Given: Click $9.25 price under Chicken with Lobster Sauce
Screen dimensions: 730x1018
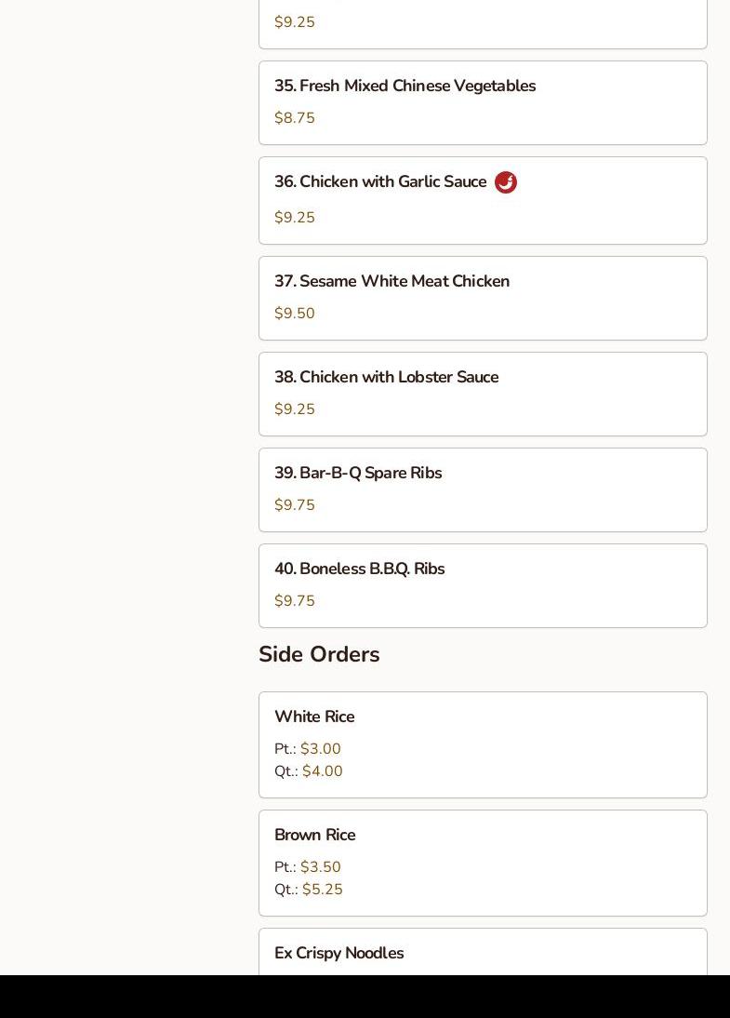Looking at the screenshot, I should coord(295,409).
